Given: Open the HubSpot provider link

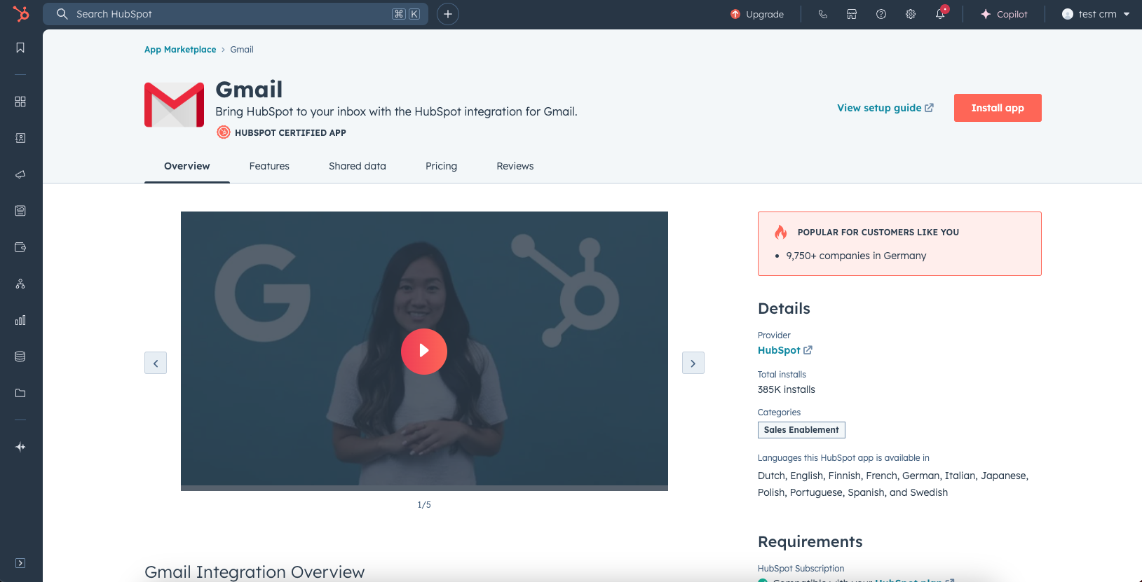Looking at the screenshot, I should coord(785,350).
